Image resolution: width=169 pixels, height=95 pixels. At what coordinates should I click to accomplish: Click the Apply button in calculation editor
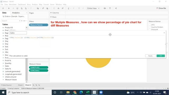(150, 56)
